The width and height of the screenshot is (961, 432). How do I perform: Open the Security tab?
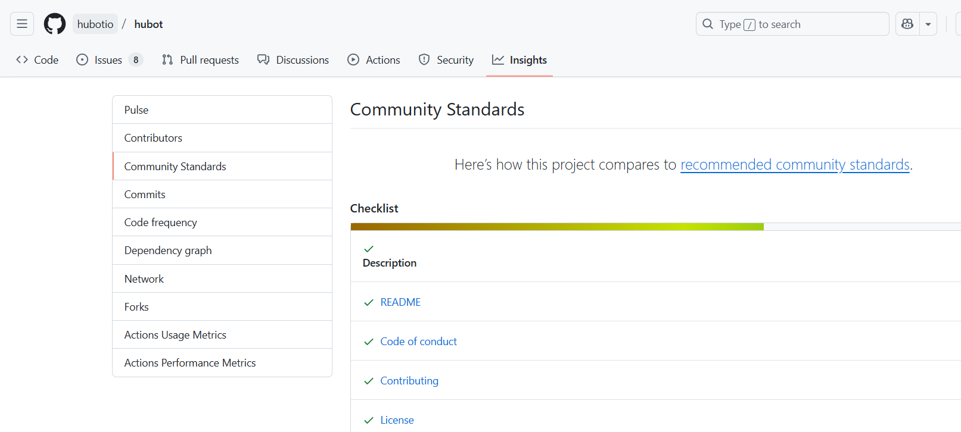tap(446, 60)
